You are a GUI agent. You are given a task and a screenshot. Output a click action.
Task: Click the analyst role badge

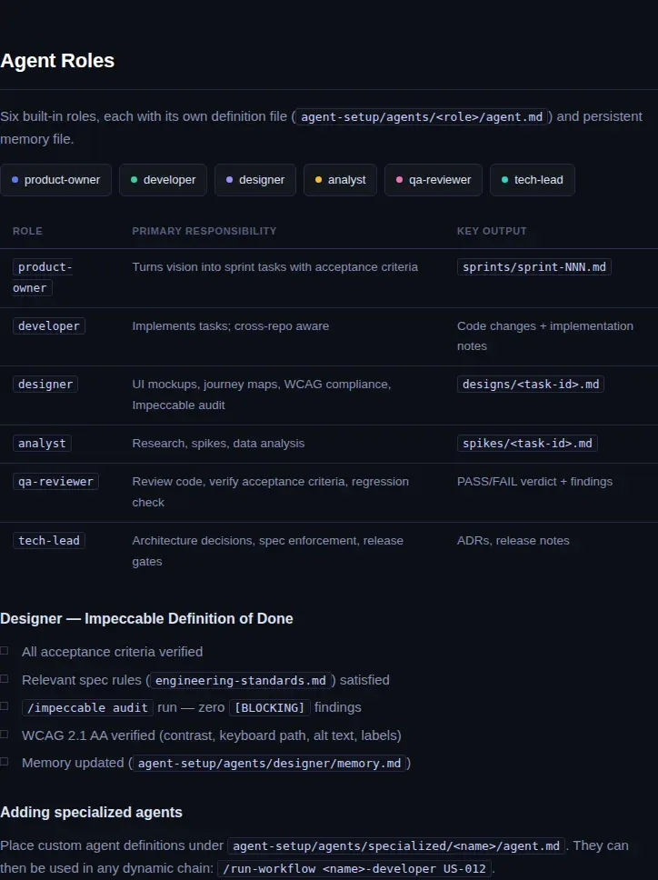pos(341,180)
